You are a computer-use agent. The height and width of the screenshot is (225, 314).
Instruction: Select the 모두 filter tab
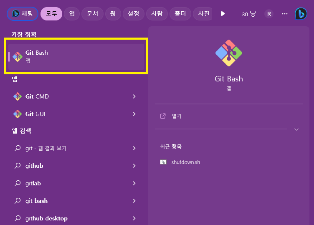[51, 14]
